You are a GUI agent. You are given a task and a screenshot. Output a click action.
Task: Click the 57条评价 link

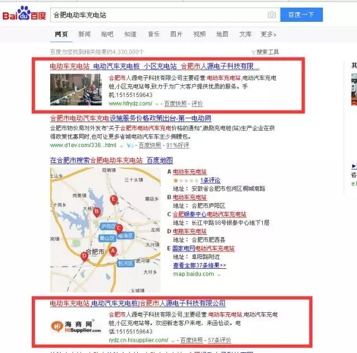coord(219,340)
